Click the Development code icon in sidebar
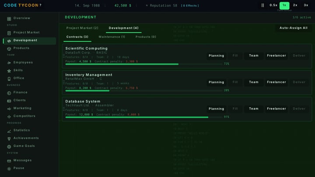The image size is (315, 177). coord(9,41)
